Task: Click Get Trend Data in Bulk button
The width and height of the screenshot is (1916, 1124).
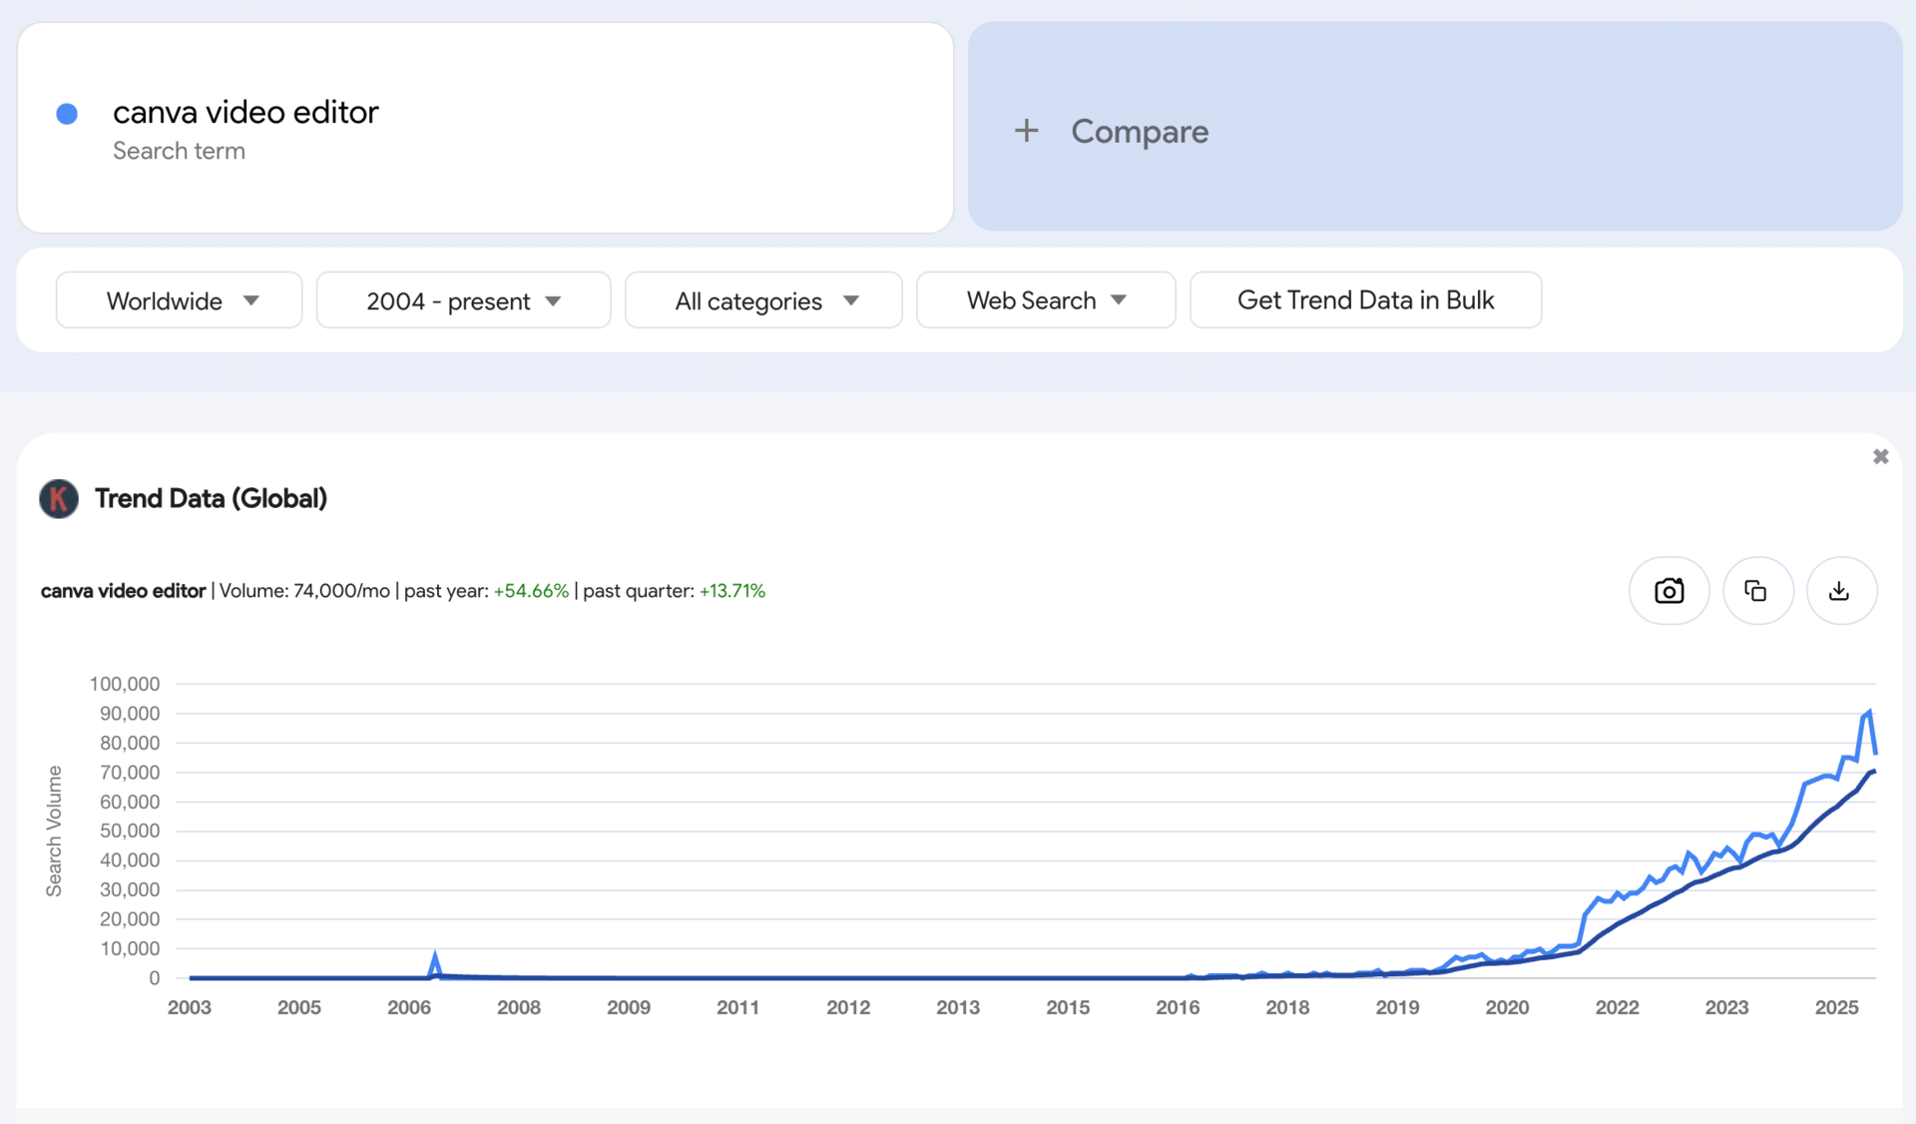Action: pyautogui.click(x=1365, y=300)
